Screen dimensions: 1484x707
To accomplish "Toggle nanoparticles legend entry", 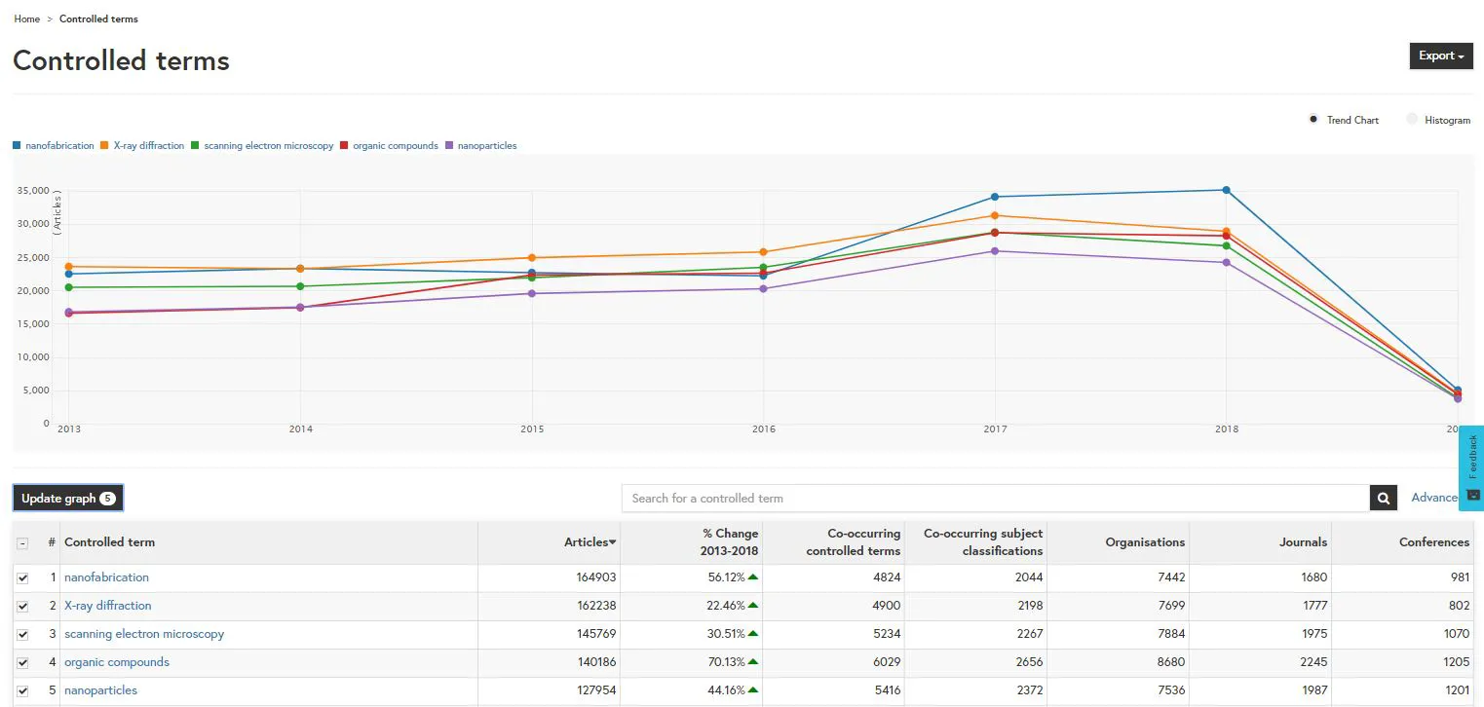I will (486, 146).
